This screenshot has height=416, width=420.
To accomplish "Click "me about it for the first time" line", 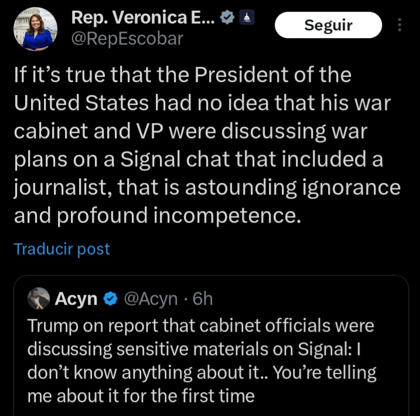I will (x=141, y=396).
